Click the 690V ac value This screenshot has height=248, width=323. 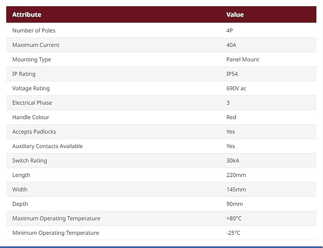click(x=236, y=88)
